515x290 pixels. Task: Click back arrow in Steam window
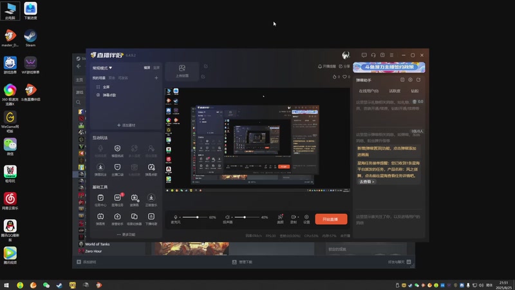click(79, 66)
